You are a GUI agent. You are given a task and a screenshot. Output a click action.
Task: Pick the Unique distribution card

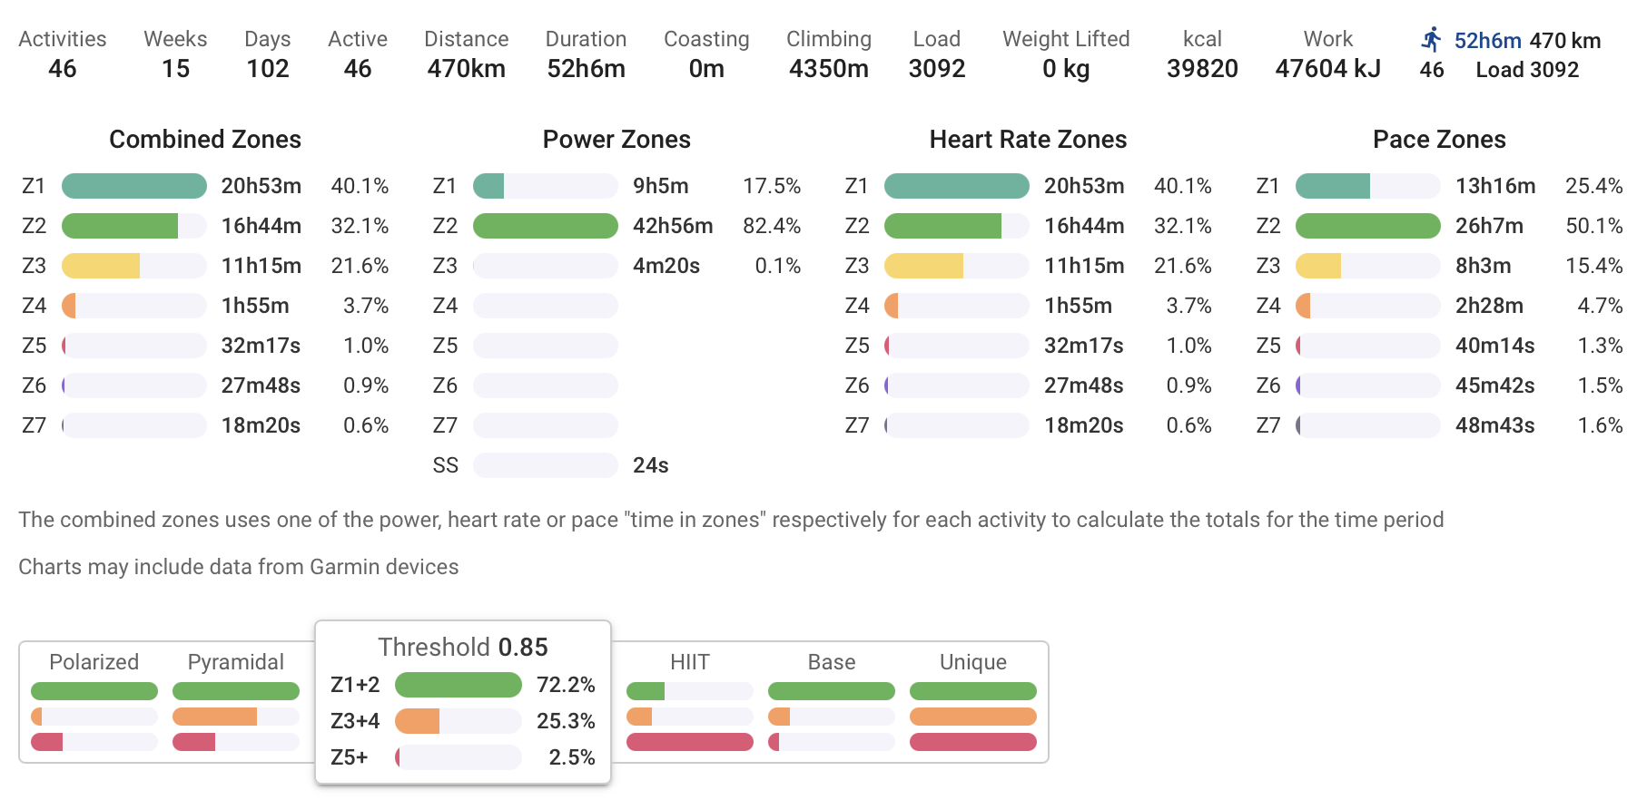point(972,701)
